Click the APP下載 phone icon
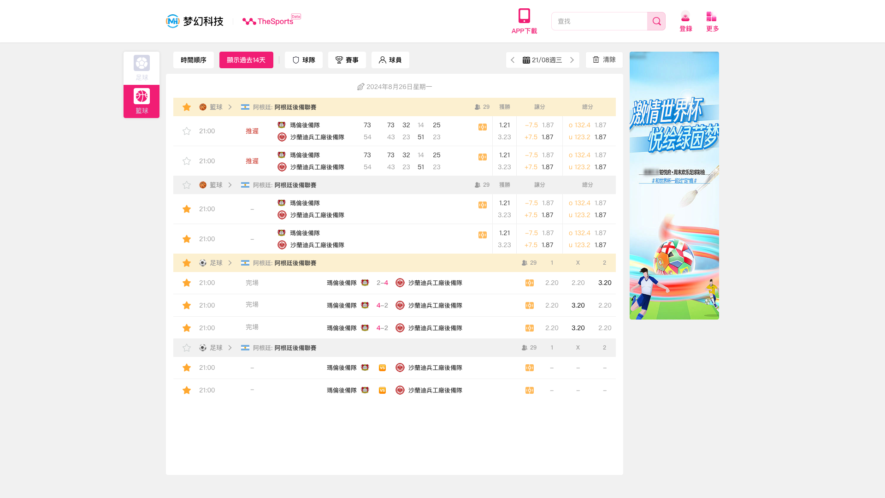This screenshot has height=498, width=885. click(x=524, y=16)
